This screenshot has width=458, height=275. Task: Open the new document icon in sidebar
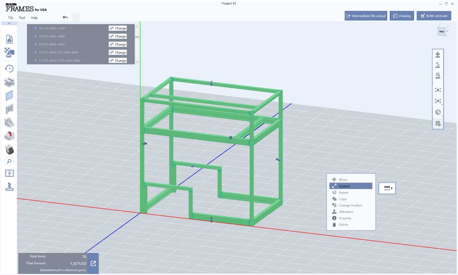click(x=9, y=39)
